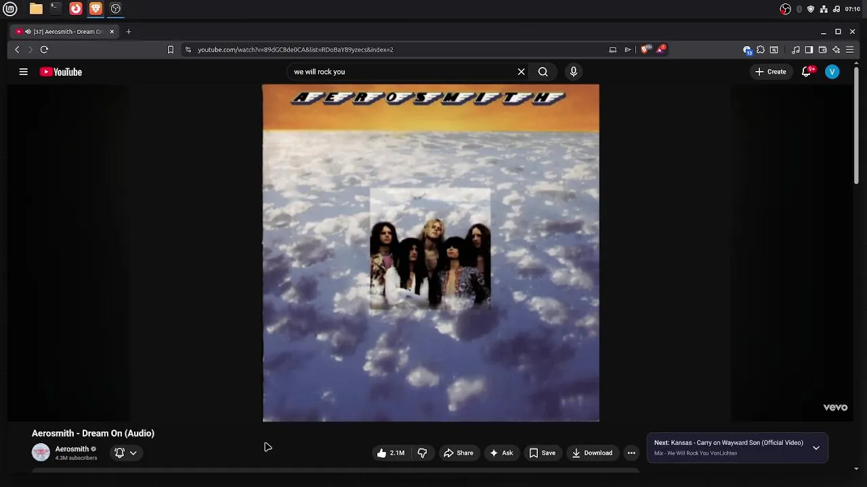867x487 pixels.
Task: Open media control music note in toolbar
Action: tap(796, 49)
